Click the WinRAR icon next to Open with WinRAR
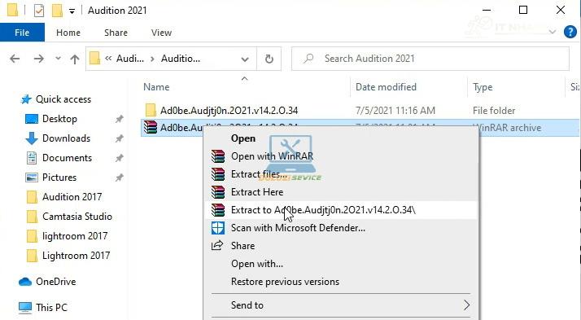Image resolution: width=581 pixels, height=320 pixels. [x=218, y=156]
